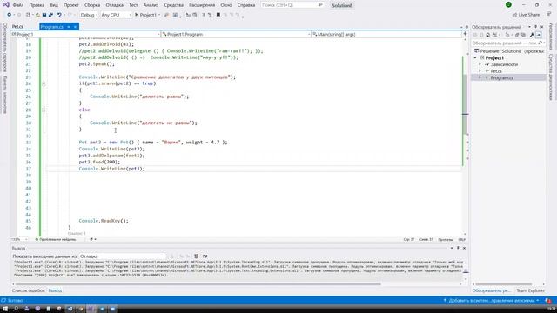Open the editor zoom percentage dropdown
Image resolution: width=557 pixels, height=313 pixels.
[19, 240]
